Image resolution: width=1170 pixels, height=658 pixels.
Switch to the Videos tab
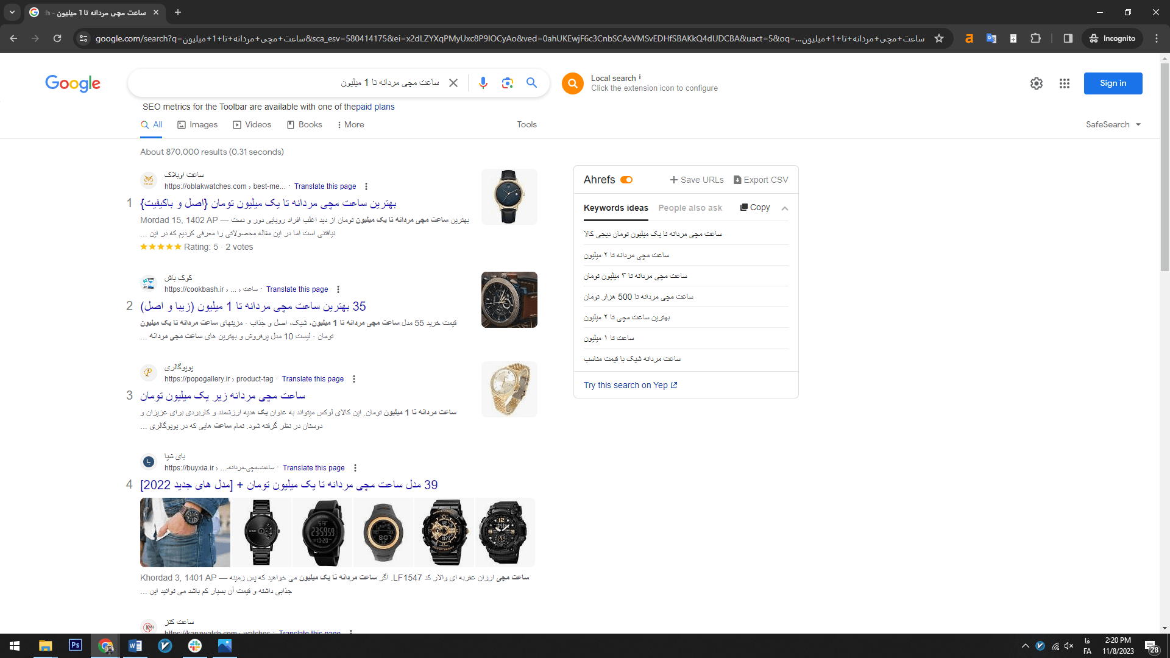[x=252, y=124]
